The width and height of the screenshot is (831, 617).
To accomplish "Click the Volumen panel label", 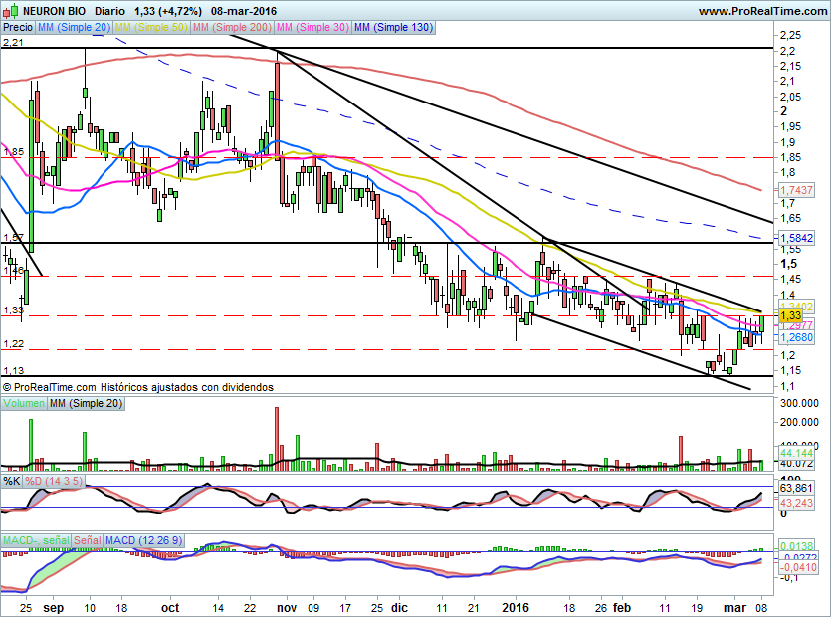I will tap(24, 403).
